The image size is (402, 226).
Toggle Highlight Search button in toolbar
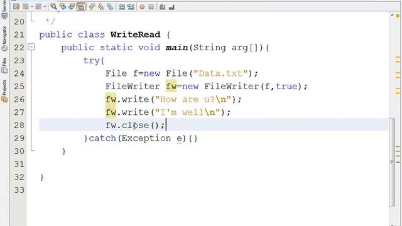click(x=81, y=7)
